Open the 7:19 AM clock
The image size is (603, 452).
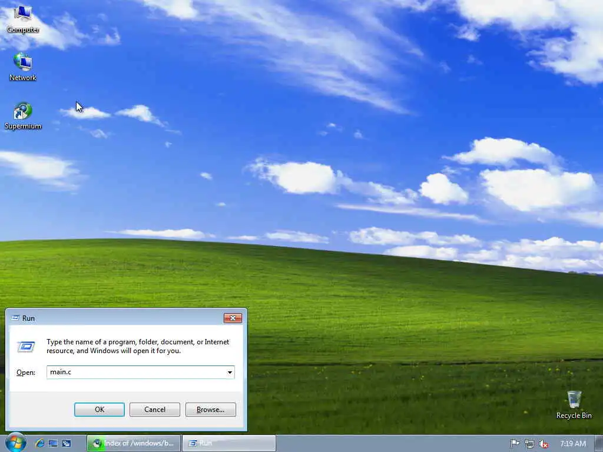(572, 444)
